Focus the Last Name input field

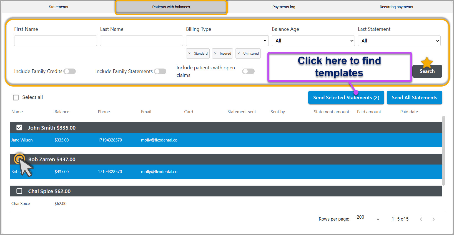(x=141, y=41)
